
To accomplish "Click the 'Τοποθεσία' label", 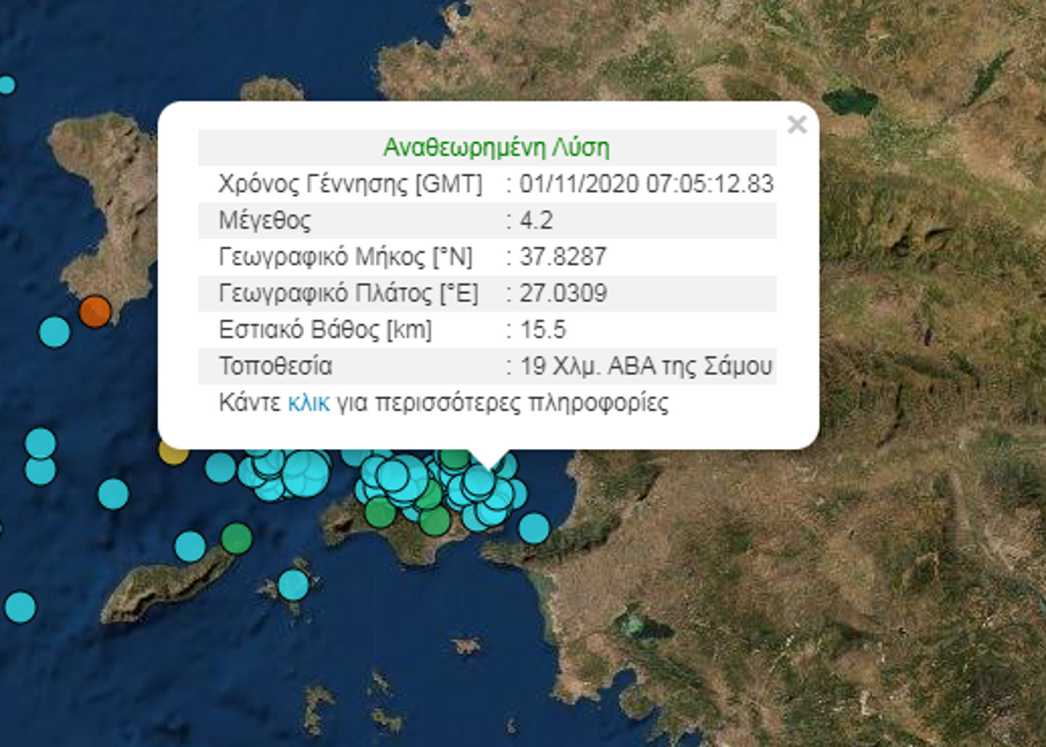I will click(x=275, y=366).
